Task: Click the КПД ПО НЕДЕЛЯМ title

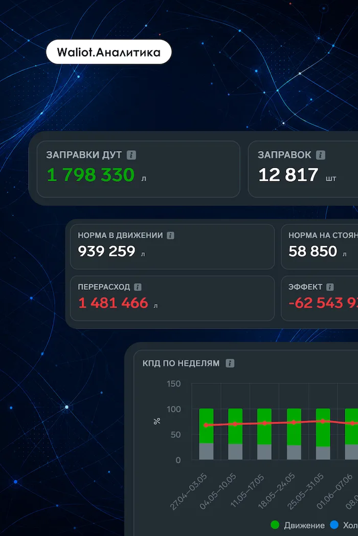Action: tap(181, 363)
